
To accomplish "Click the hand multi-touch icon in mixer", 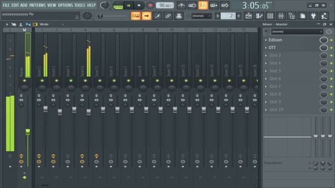I will pyautogui.click(x=14, y=25).
